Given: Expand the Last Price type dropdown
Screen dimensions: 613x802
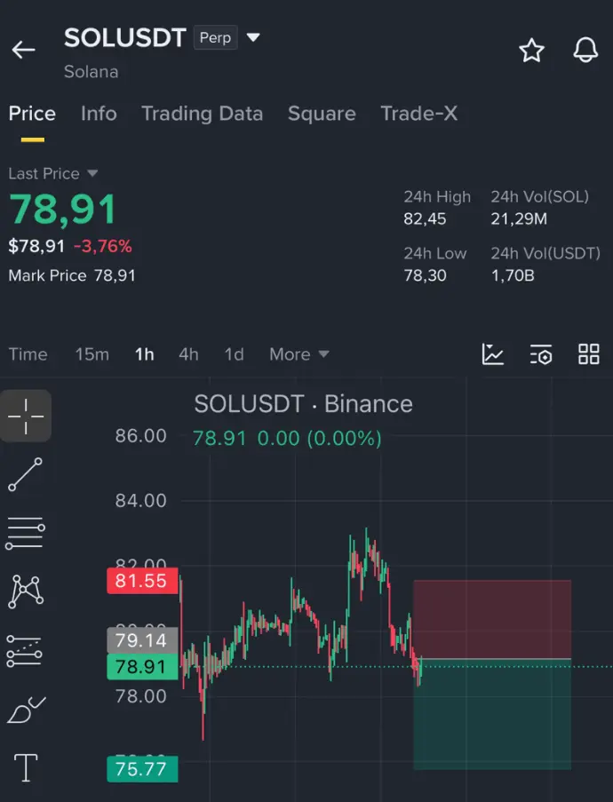Looking at the screenshot, I should pyautogui.click(x=92, y=173).
